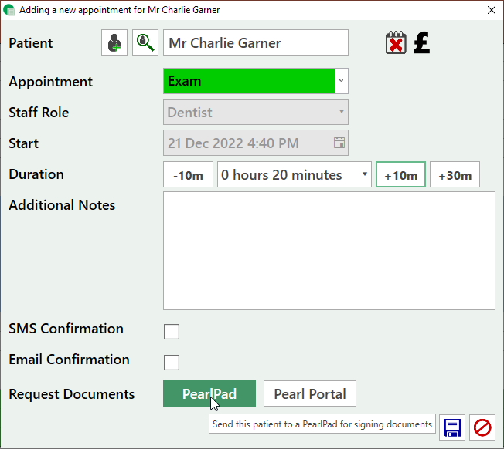504x449 pixels.
Task: Add ten minutes with +10m button
Action: [x=400, y=175]
